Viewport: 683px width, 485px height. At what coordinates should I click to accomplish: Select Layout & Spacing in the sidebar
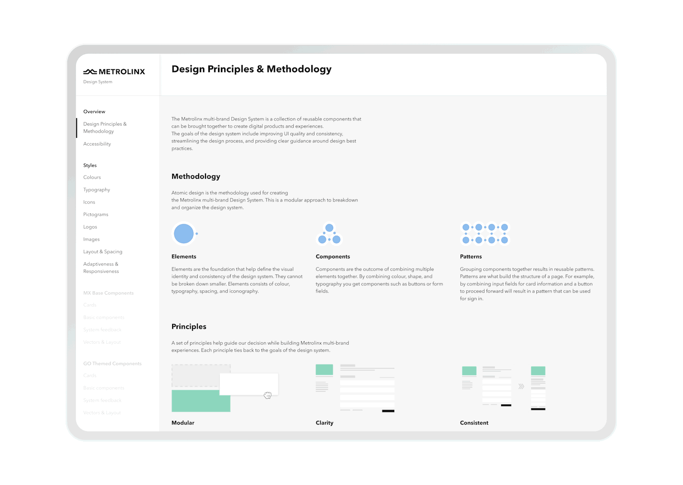(x=103, y=252)
